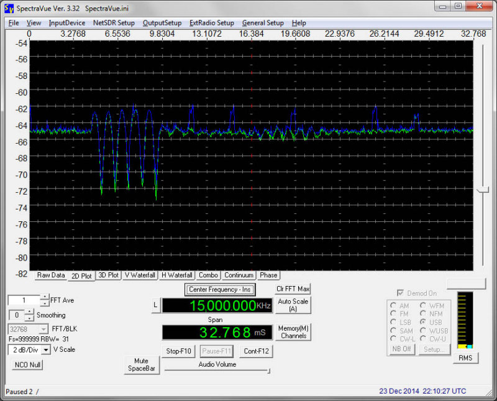Image resolution: width=497 pixels, height=401 pixels.
Task: Click the signal level meter bar
Action: coord(465,320)
